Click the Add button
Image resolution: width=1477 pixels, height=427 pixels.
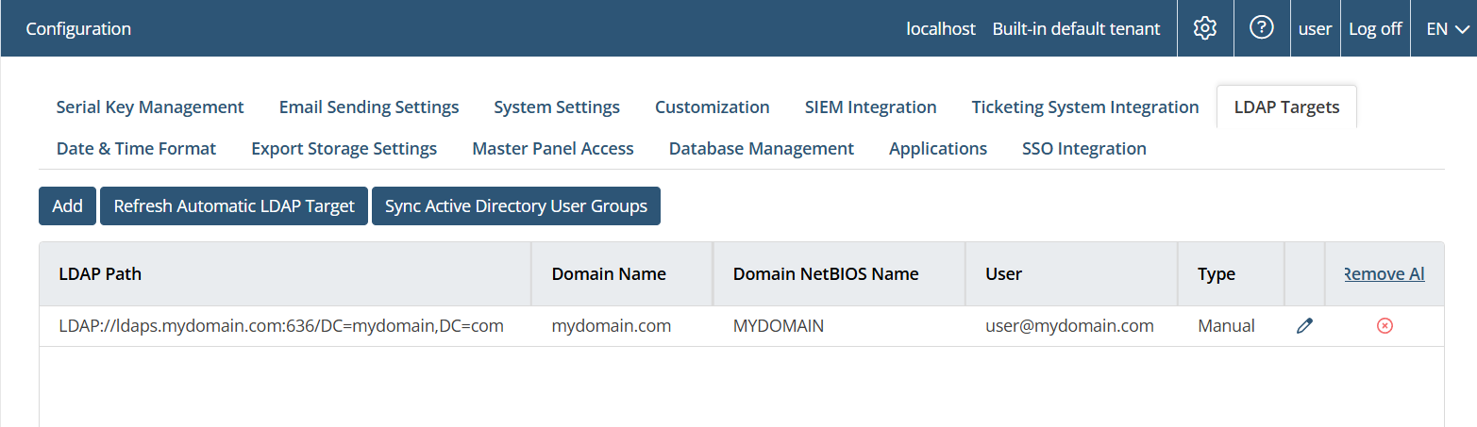coord(67,206)
